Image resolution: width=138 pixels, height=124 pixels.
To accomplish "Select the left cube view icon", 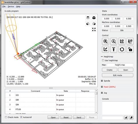I will click(94, 24).
